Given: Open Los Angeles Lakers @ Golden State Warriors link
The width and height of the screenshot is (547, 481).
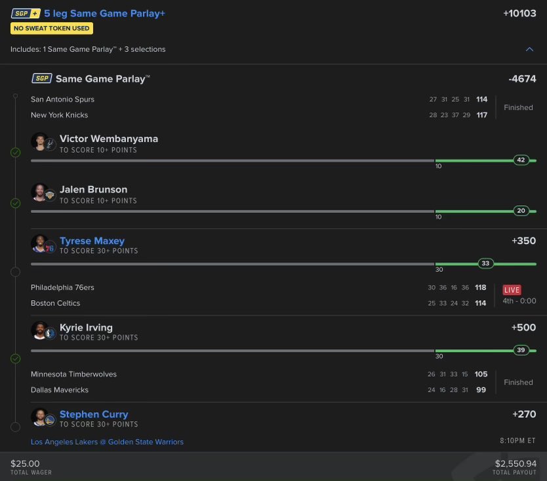Looking at the screenshot, I should 107,442.
